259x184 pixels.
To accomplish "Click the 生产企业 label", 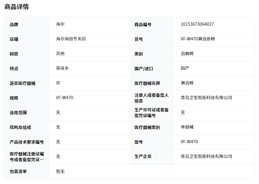I will [x=143, y=157].
